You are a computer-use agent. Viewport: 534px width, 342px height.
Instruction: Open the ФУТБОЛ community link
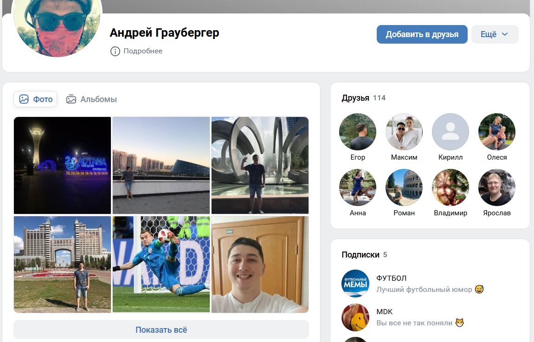(391, 278)
